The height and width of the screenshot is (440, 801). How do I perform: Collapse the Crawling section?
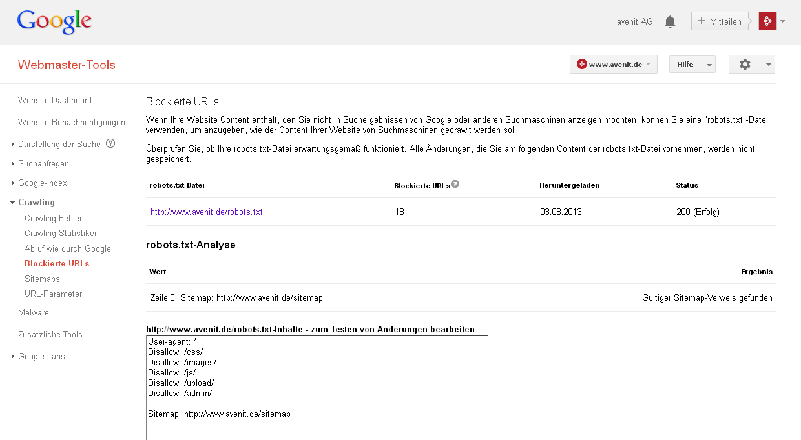pyautogui.click(x=13, y=203)
